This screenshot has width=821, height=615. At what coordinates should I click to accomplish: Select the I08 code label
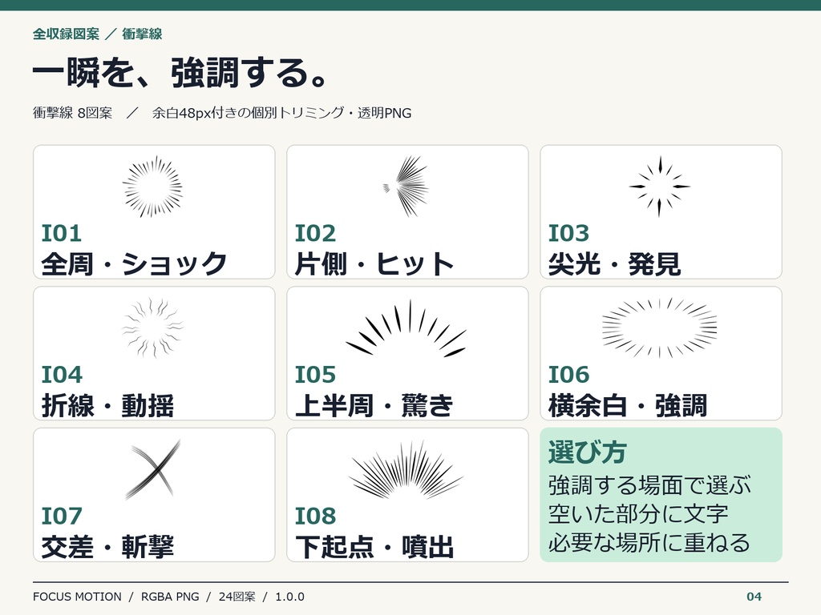tap(315, 517)
